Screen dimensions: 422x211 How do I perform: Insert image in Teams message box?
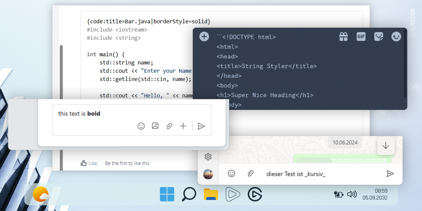point(155,126)
